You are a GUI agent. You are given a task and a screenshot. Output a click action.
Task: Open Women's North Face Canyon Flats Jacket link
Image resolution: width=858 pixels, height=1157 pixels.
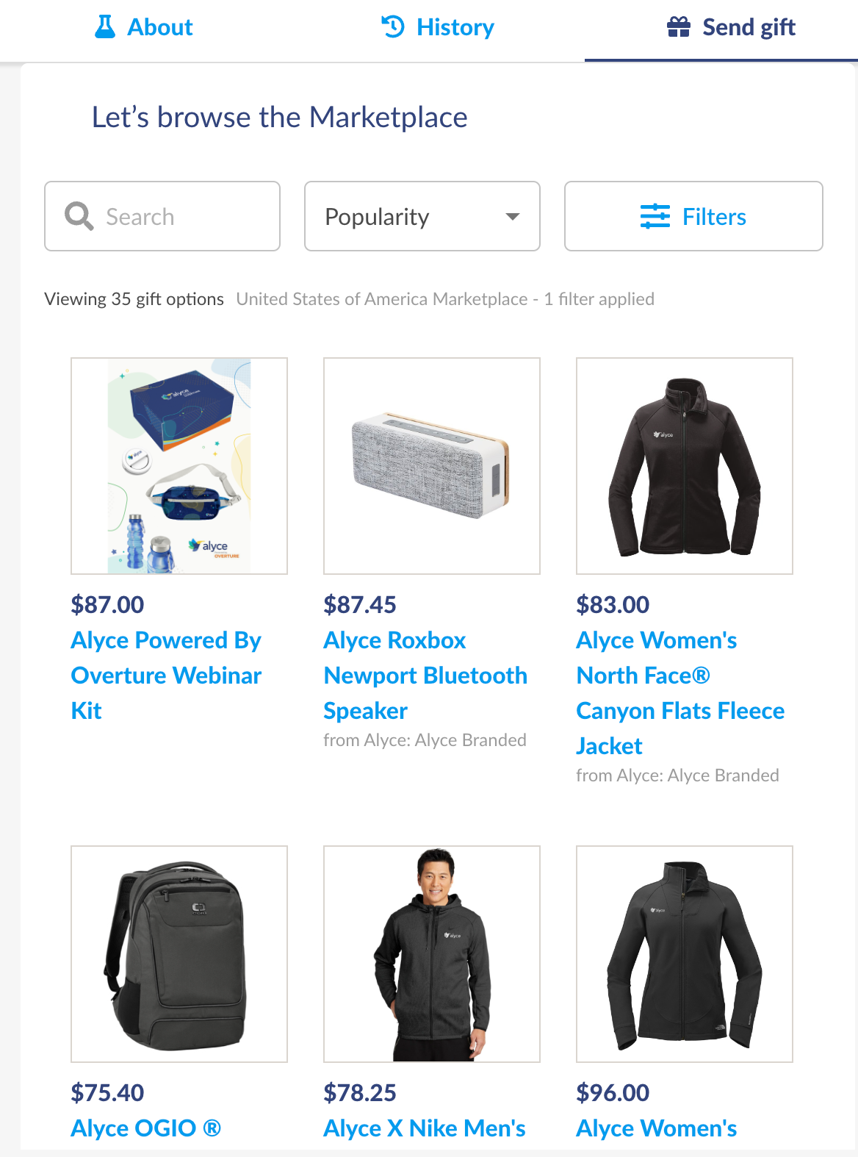[x=680, y=693]
